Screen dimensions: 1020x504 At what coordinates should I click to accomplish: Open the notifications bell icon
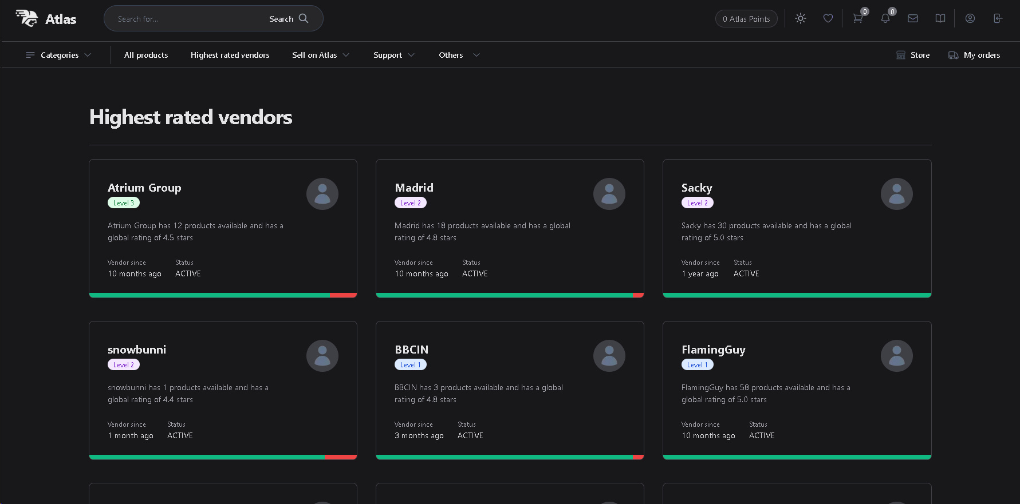pos(885,18)
